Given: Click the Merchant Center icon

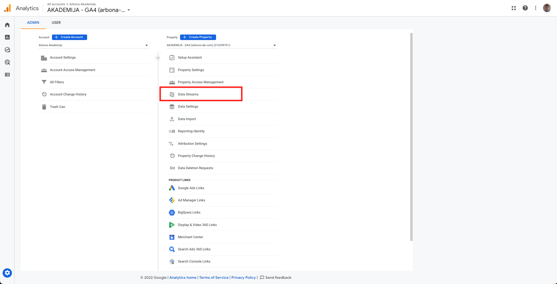Looking at the screenshot, I should [172, 237].
